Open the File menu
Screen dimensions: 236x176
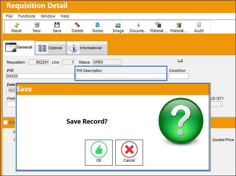click(x=9, y=16)
